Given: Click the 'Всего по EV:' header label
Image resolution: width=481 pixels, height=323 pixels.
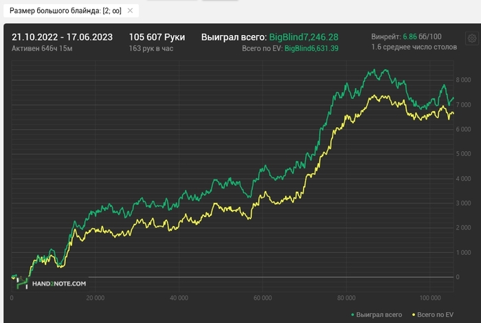Looking at the screenshot, I should pyautogui.click(x=262, y=49).
